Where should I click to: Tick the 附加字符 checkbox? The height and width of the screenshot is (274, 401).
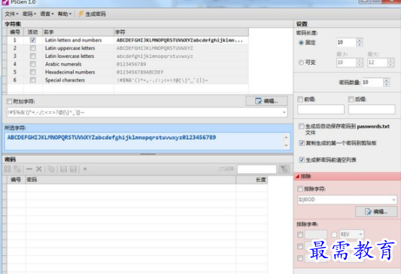pos(9,102)
